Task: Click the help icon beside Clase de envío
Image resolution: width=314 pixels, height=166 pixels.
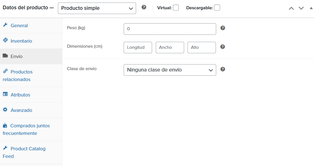Action: tap(223, 69)
